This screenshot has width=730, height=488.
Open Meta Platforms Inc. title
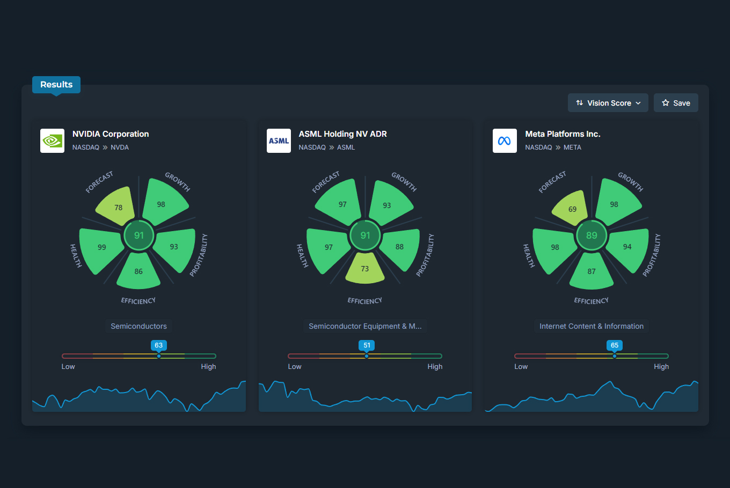point(563,134)
